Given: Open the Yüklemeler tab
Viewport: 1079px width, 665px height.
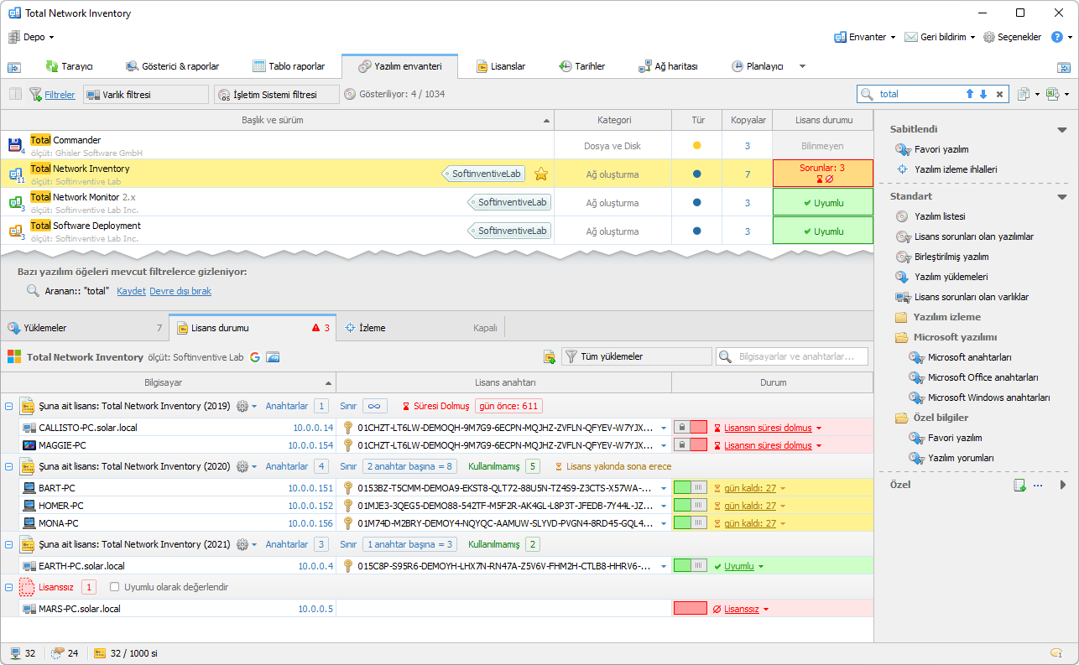Looking at the screenshot, I should coord(46,328).
